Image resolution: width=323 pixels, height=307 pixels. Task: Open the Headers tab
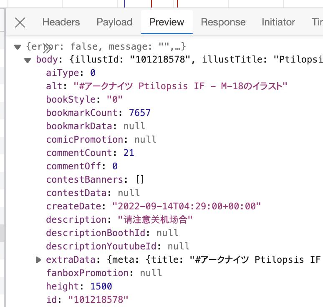point(61,22)
